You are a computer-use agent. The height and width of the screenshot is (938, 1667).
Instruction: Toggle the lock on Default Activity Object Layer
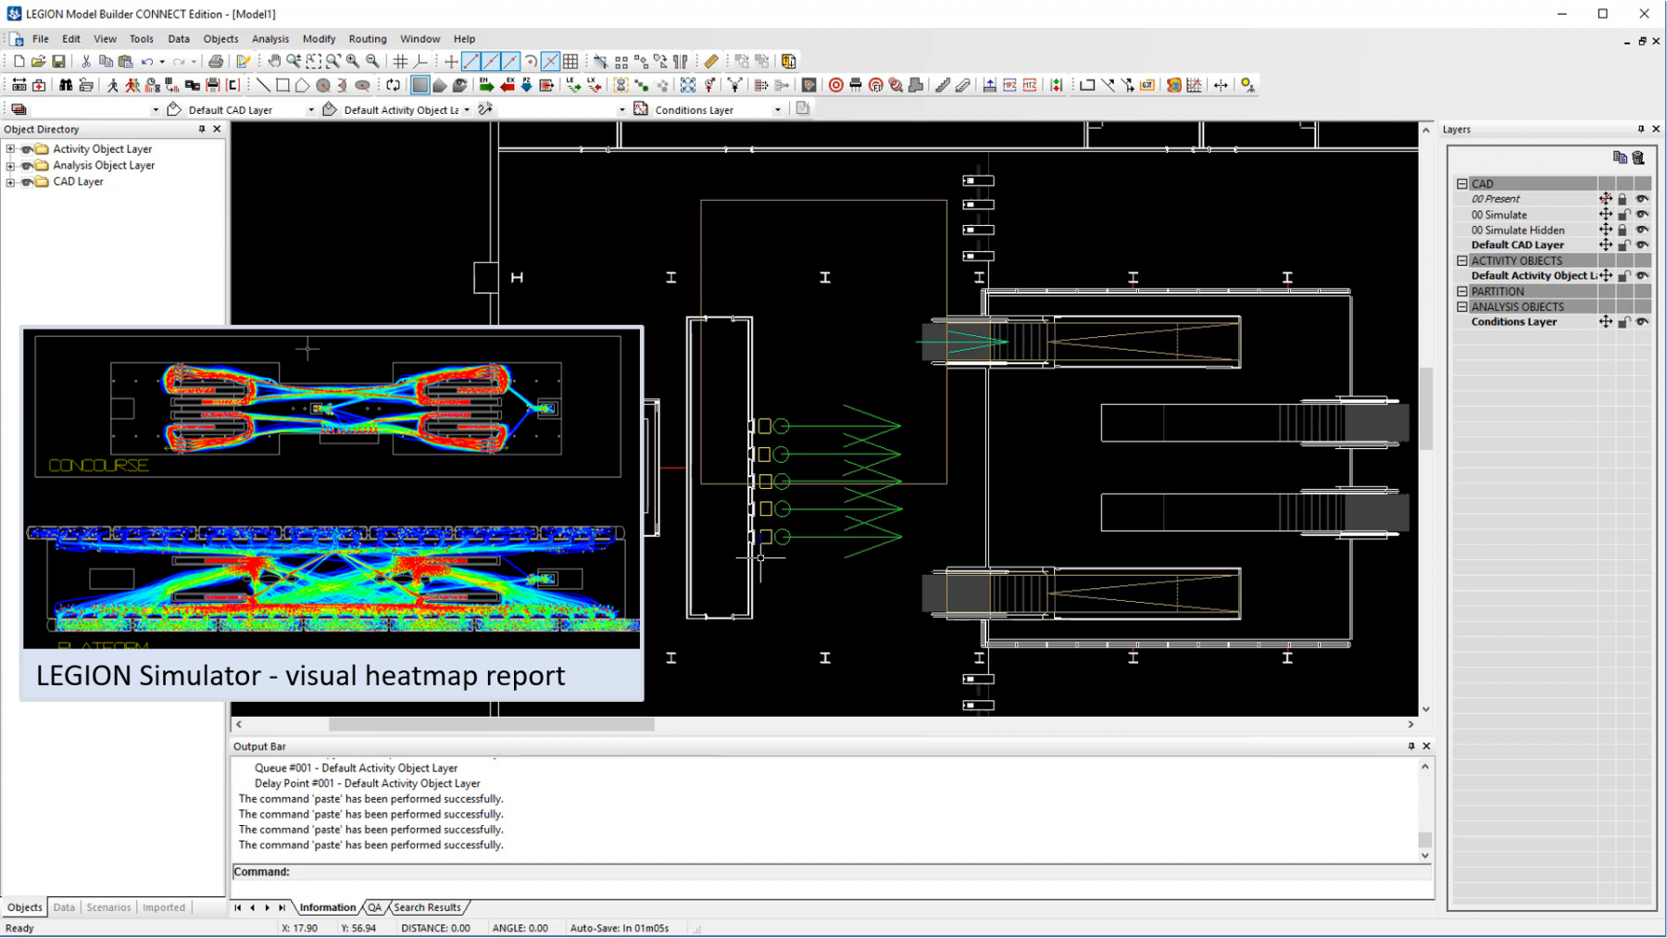tap(1623, 276)
